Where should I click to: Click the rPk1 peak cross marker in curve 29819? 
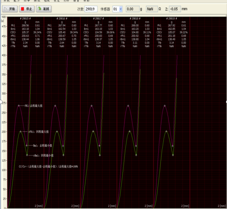[166, 131]
